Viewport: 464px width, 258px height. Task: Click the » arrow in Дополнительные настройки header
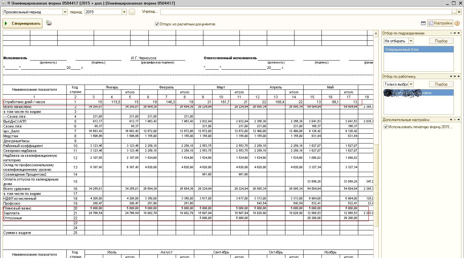(455, 120)
